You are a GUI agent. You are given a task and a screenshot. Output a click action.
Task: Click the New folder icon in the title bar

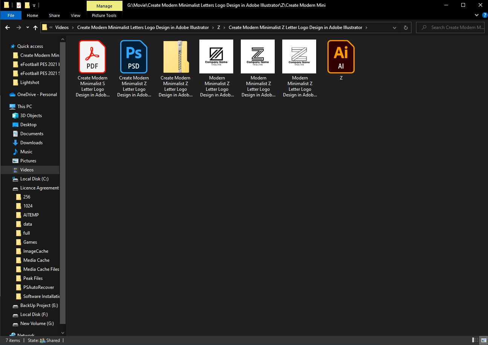[x=27, y=5]
